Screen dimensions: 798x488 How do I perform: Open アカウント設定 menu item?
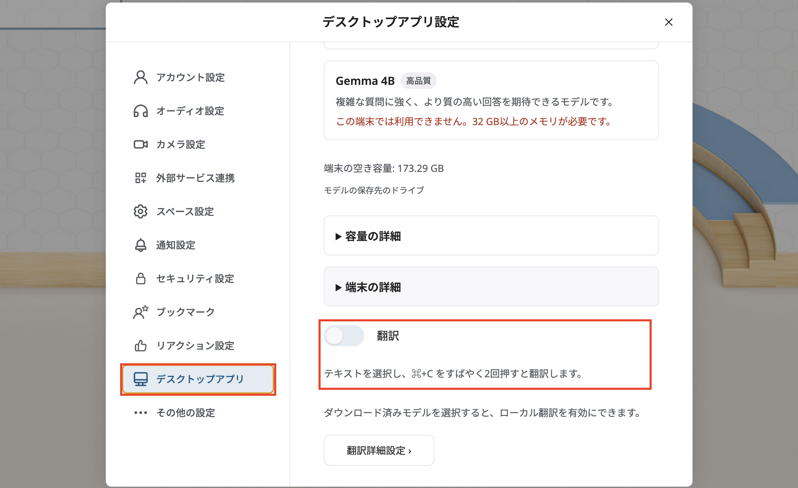click(x=198, y=77)
